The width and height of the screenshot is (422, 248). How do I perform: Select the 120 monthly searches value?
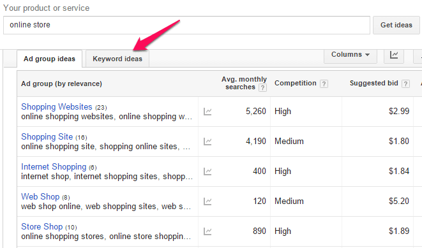coord(259,201)
